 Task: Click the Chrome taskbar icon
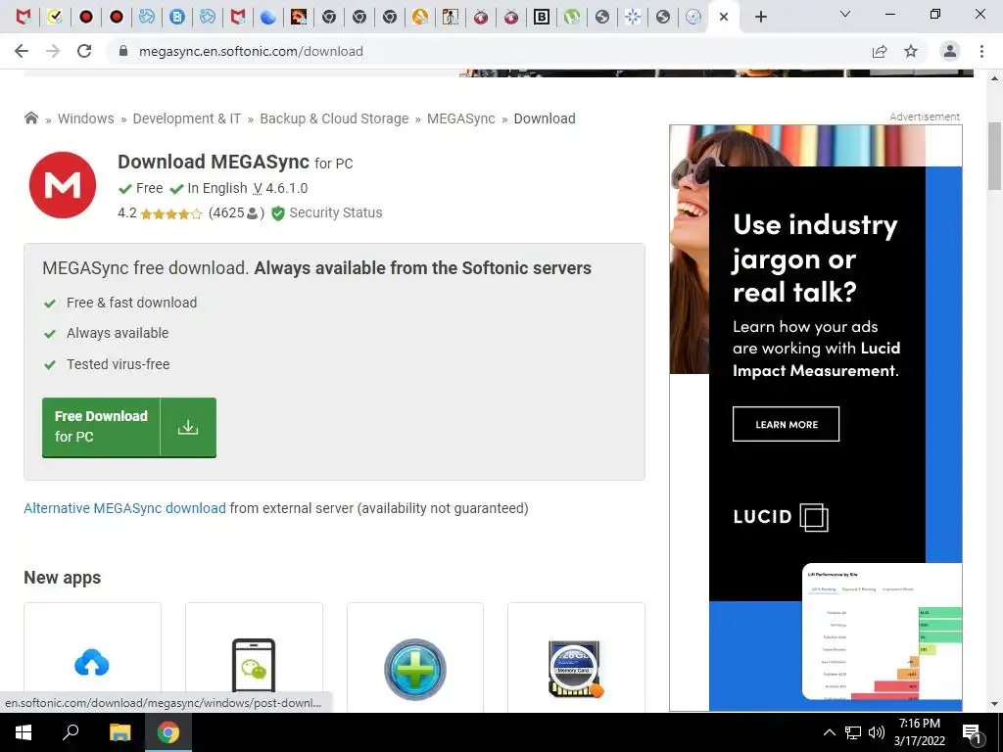click(168, 732)
